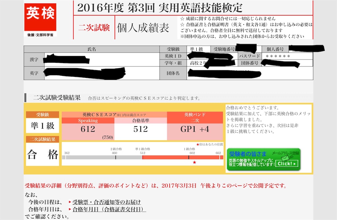The height and width of the screenshot is (220, 337).
Task: Click the (750) full score text
Action: (108, 137)
